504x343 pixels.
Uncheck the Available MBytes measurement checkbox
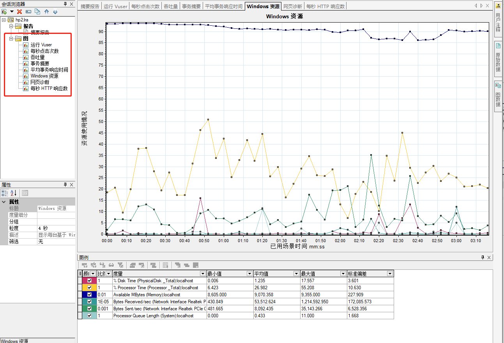pos(90,295)
